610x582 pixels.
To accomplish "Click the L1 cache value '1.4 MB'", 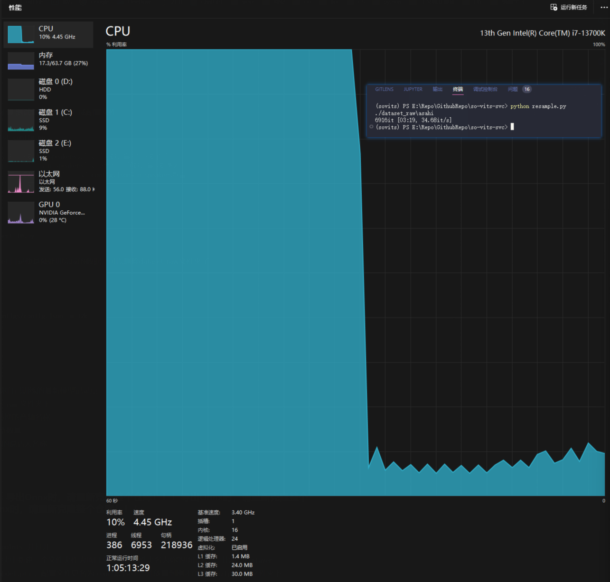I will tap(241, 556).
